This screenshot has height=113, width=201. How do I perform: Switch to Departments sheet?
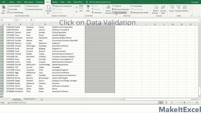point(30,99)
